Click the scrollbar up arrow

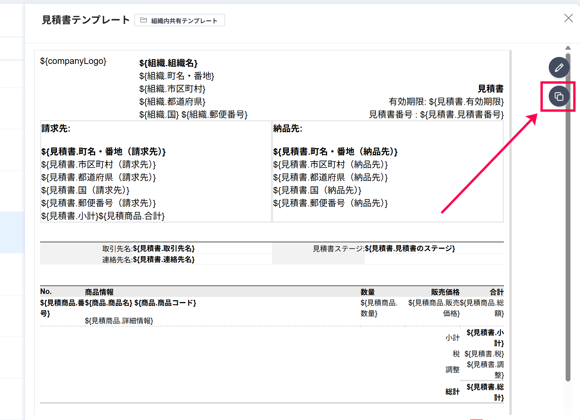point(568,48)
